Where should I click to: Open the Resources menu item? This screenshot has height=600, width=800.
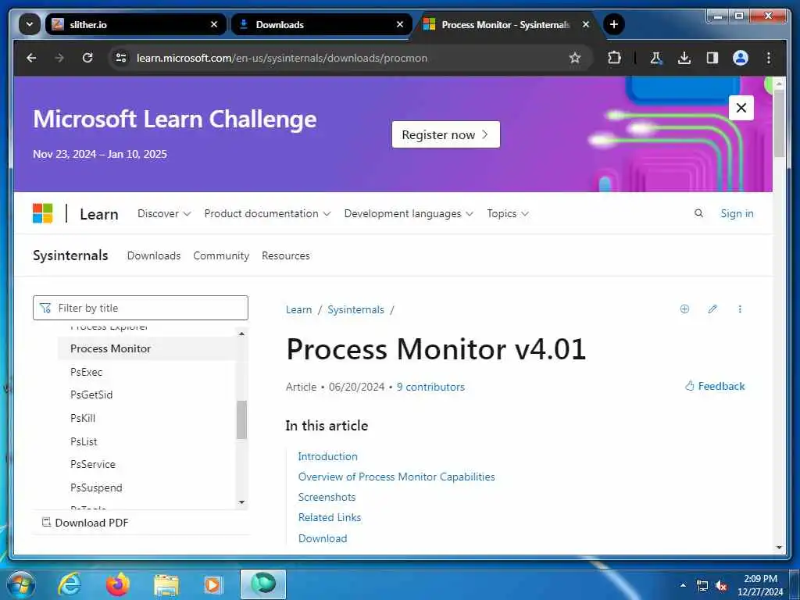[286, 255]
